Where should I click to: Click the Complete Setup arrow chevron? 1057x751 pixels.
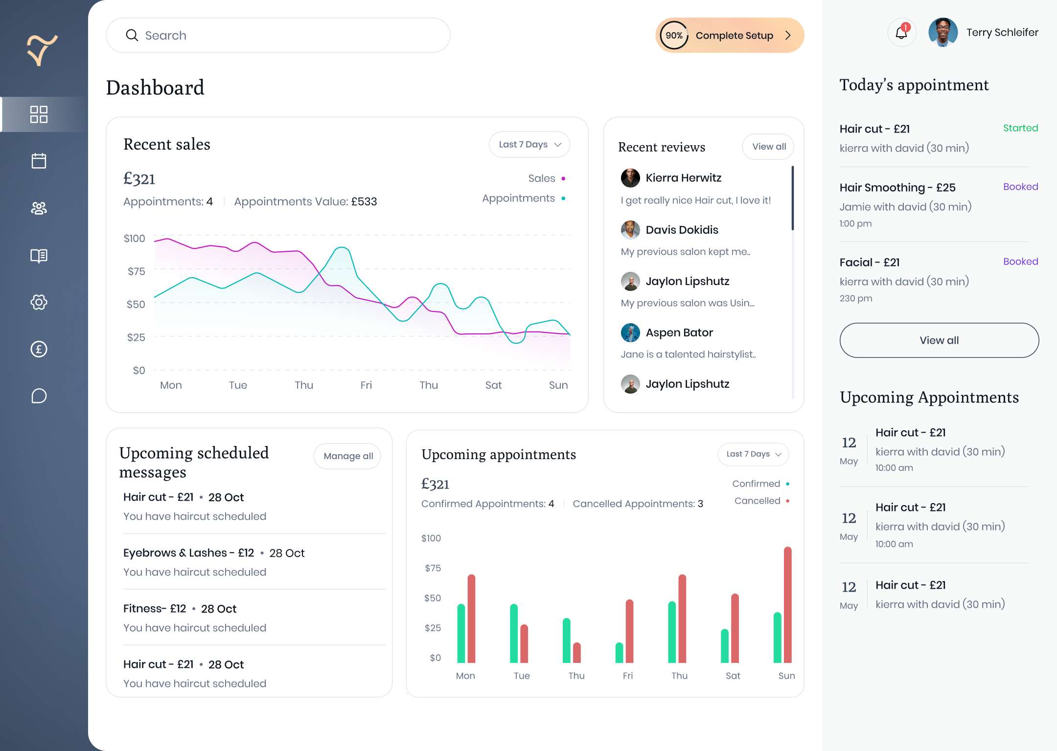(788, 35)
